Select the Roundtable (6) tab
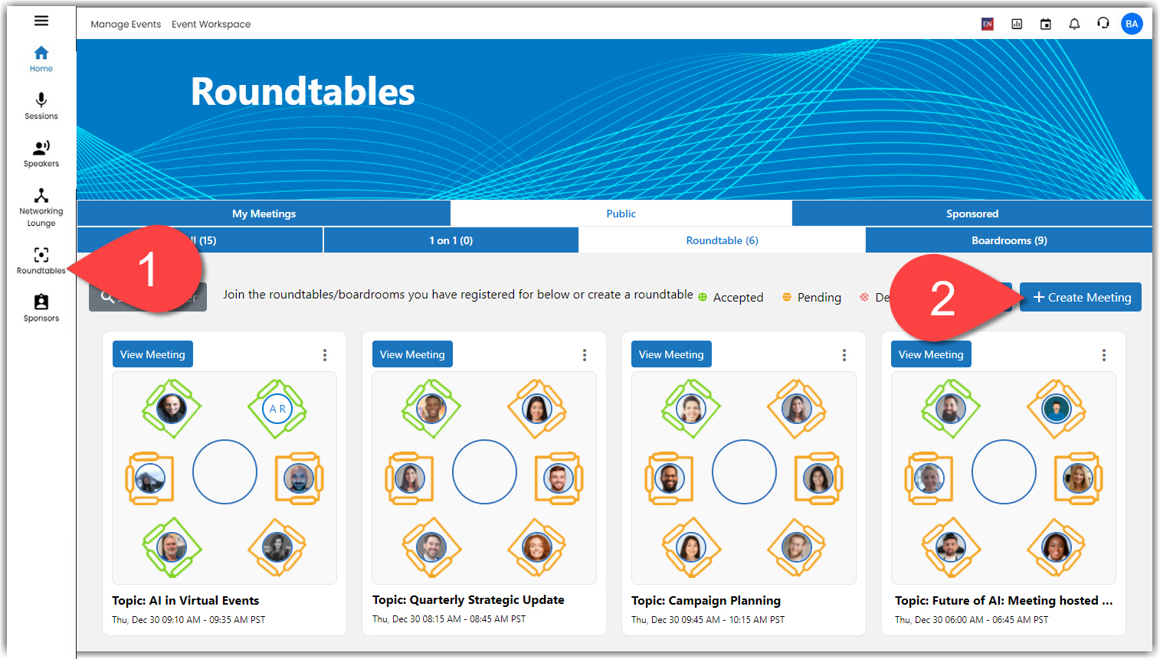Screen dimensions: 1160x659 (x=723, y=240)
